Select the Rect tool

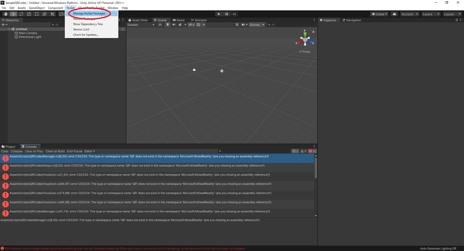[x=36, y=14]
